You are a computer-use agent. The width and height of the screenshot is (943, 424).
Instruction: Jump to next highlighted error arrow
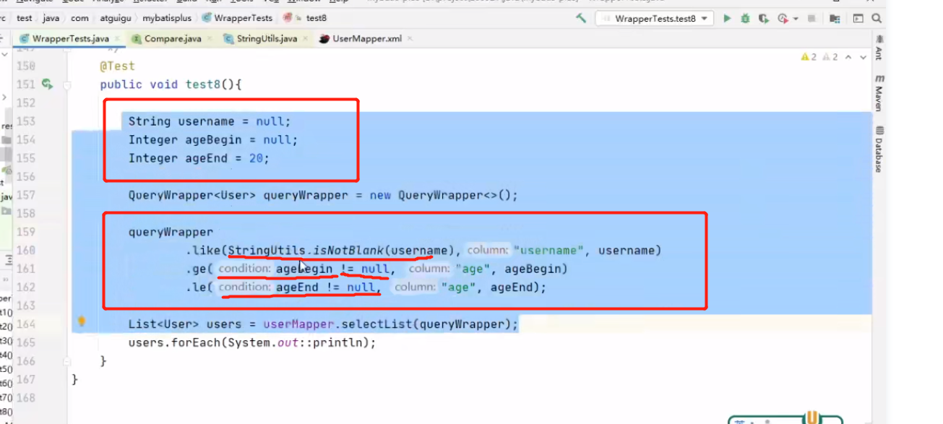pyautogui.click(x=864, y=57)
